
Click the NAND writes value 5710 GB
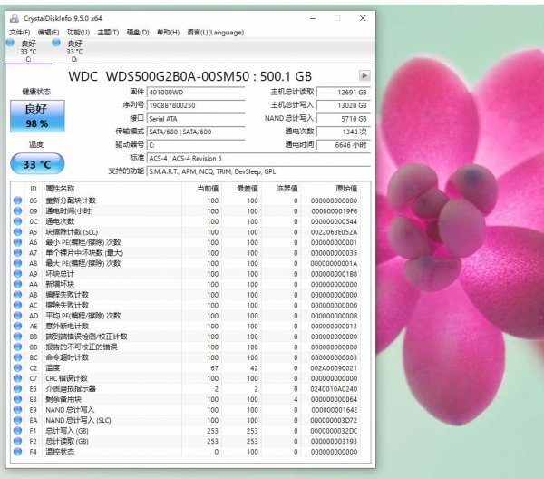click(x=344, y=119)
